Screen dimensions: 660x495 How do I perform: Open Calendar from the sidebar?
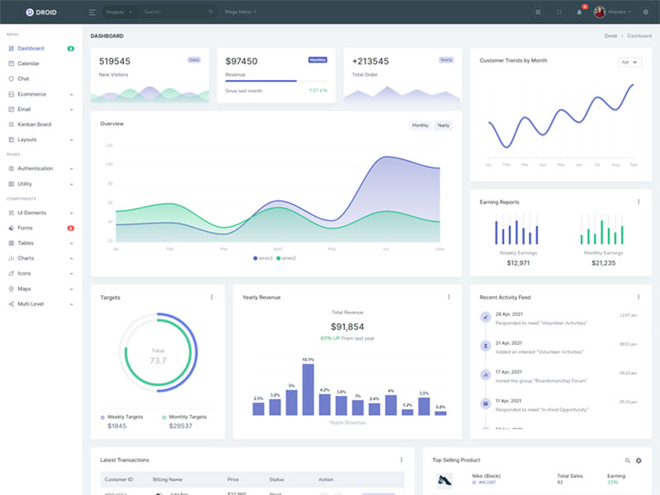(x=29, y=64)
